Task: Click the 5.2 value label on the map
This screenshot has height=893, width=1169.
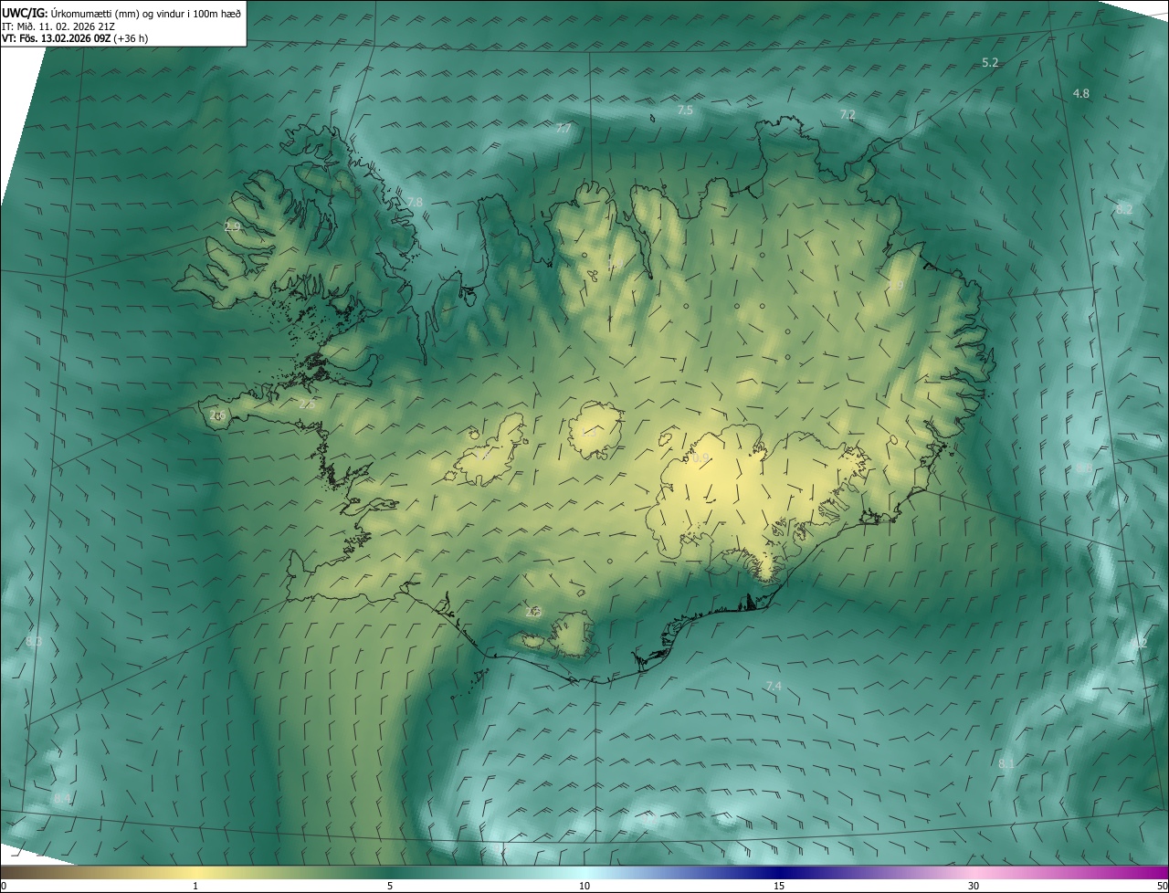Action: tap(990, 62)
